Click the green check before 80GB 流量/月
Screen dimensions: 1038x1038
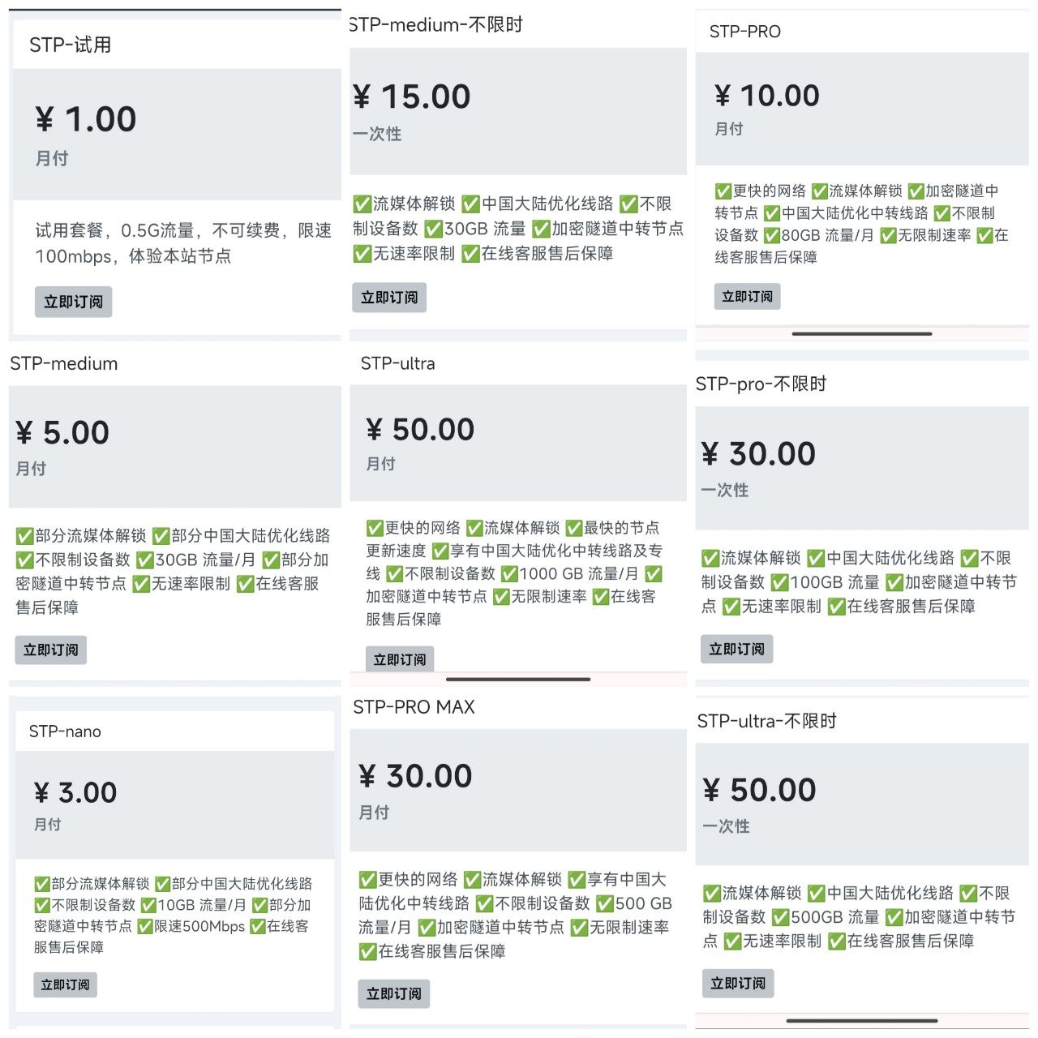tap(771, 236)
